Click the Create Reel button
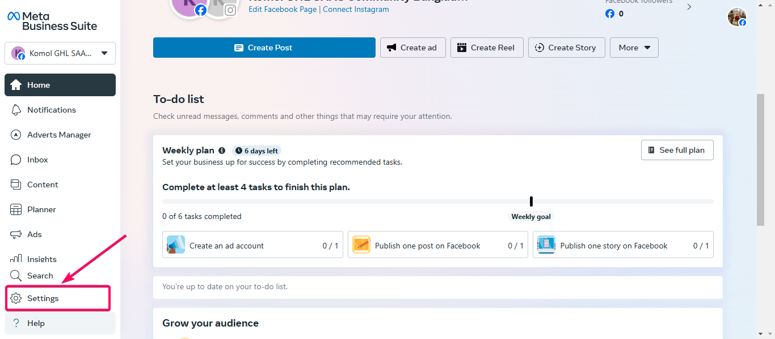Image resolution: width=775 pixels, height=339 pixels. point(487,48)
